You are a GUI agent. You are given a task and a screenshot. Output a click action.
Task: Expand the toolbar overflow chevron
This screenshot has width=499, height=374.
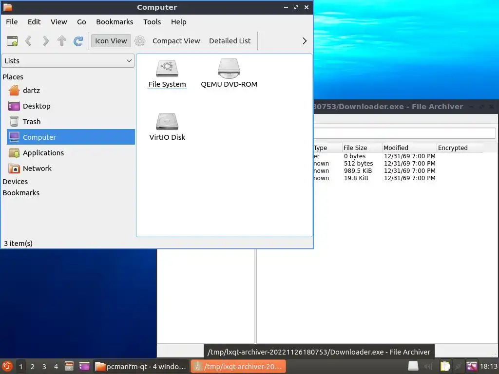click(x=305, y=41)
